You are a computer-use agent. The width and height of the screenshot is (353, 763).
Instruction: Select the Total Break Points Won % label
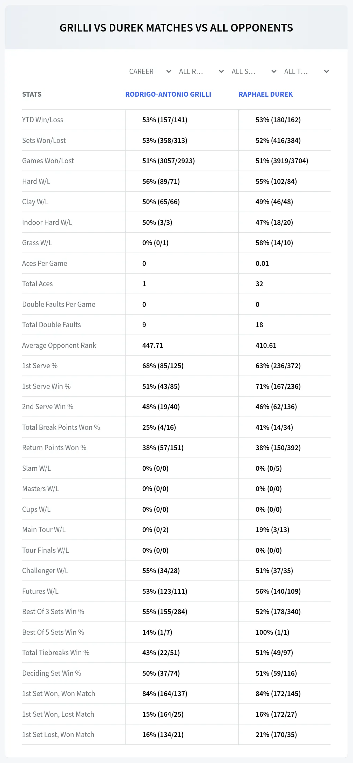click(61, 427)
